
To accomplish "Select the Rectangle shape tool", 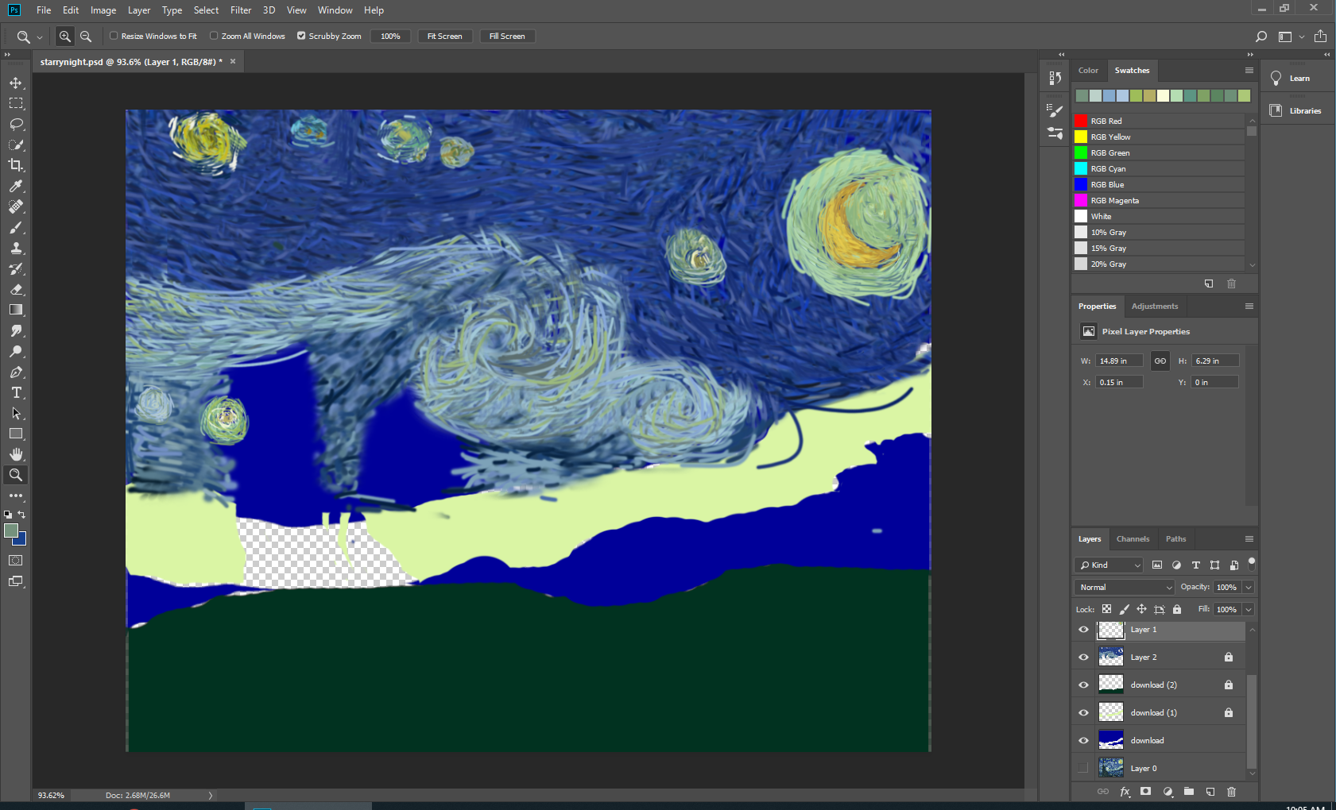I will pos(16,434).
